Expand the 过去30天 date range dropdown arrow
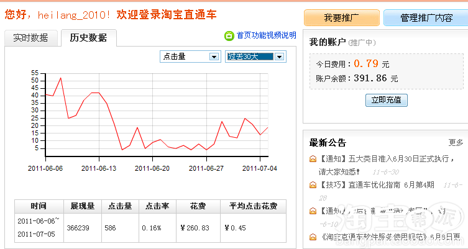 pyautogui.click(x=279, y=57)
